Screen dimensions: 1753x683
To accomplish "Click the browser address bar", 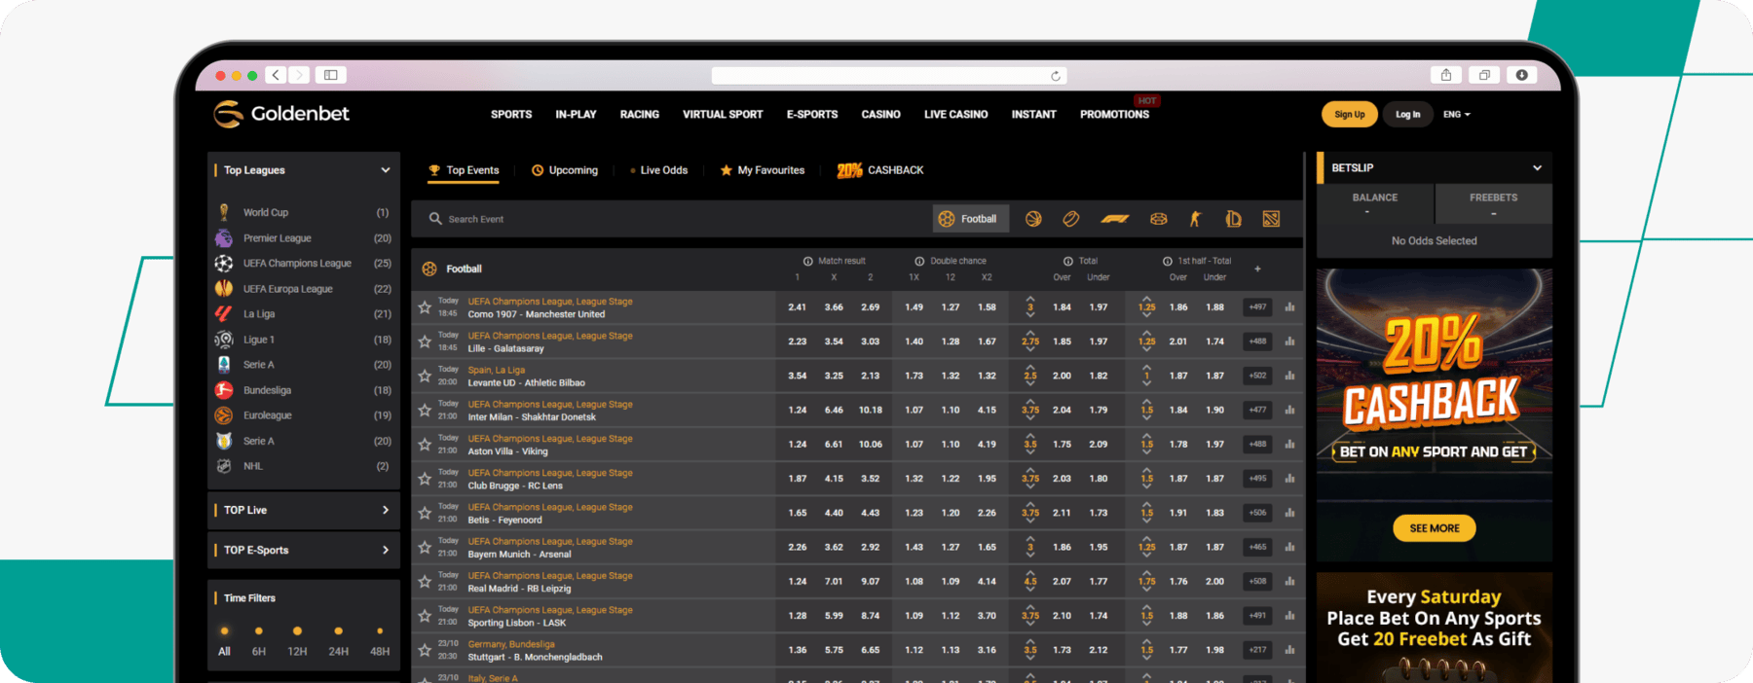I will (888, 76).
